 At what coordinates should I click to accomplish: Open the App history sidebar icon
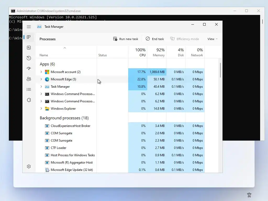pos(29,58)
